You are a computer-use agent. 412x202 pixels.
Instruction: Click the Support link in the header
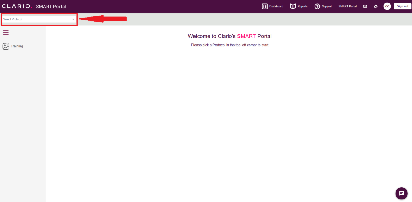click(x=327, y=6)
